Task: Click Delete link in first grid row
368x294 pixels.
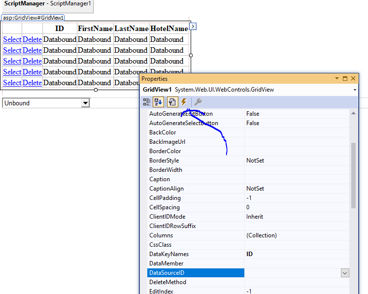Action: point(32,39)
